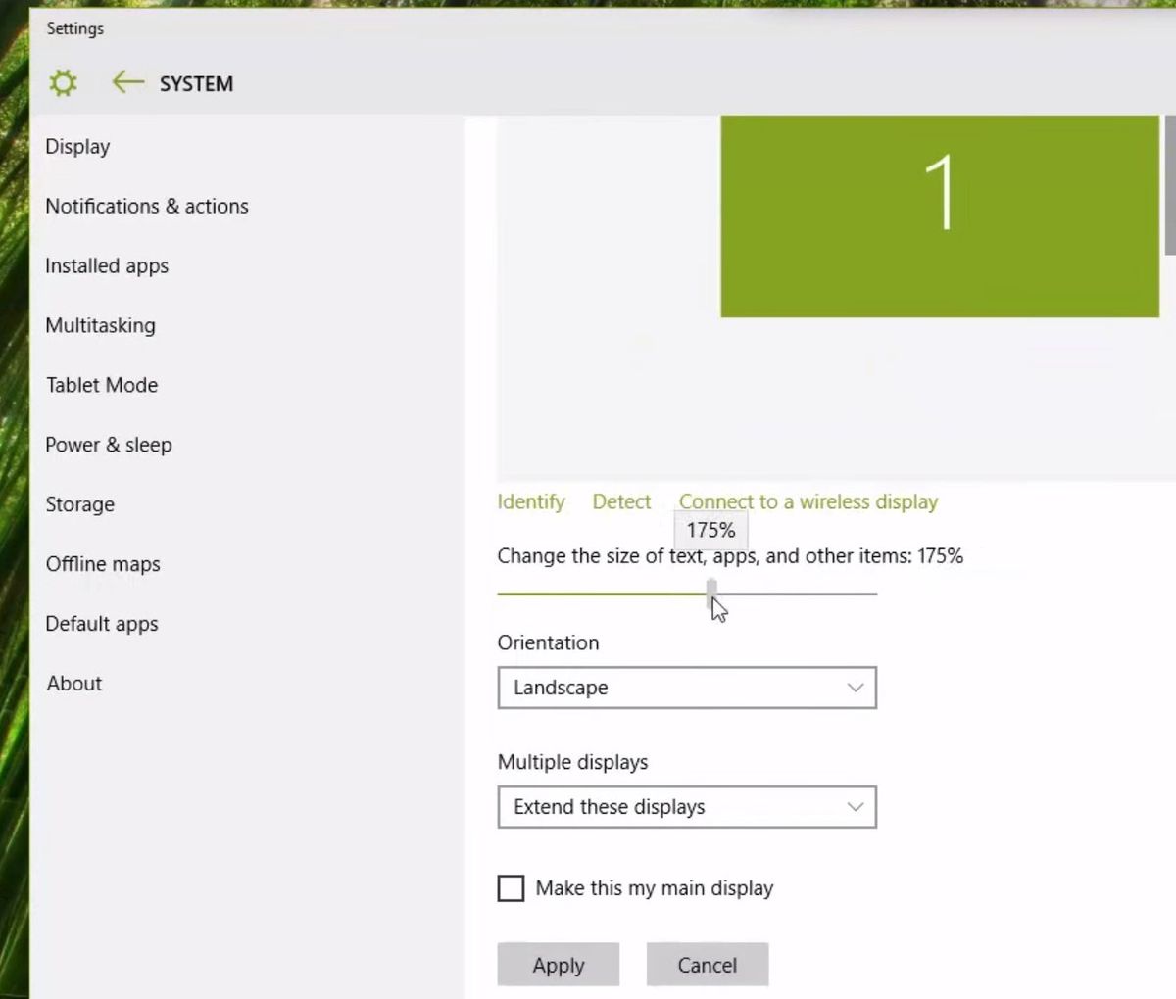Open Connect to a wireless display
This screenshot has width=1176, height=999.
(x=808, y=501)
